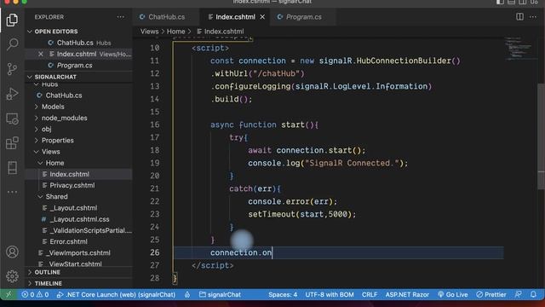Open _ValidationScriptsPartial file
The height and width of the screenshot is (307, 545).
click(x=90, y=230)
